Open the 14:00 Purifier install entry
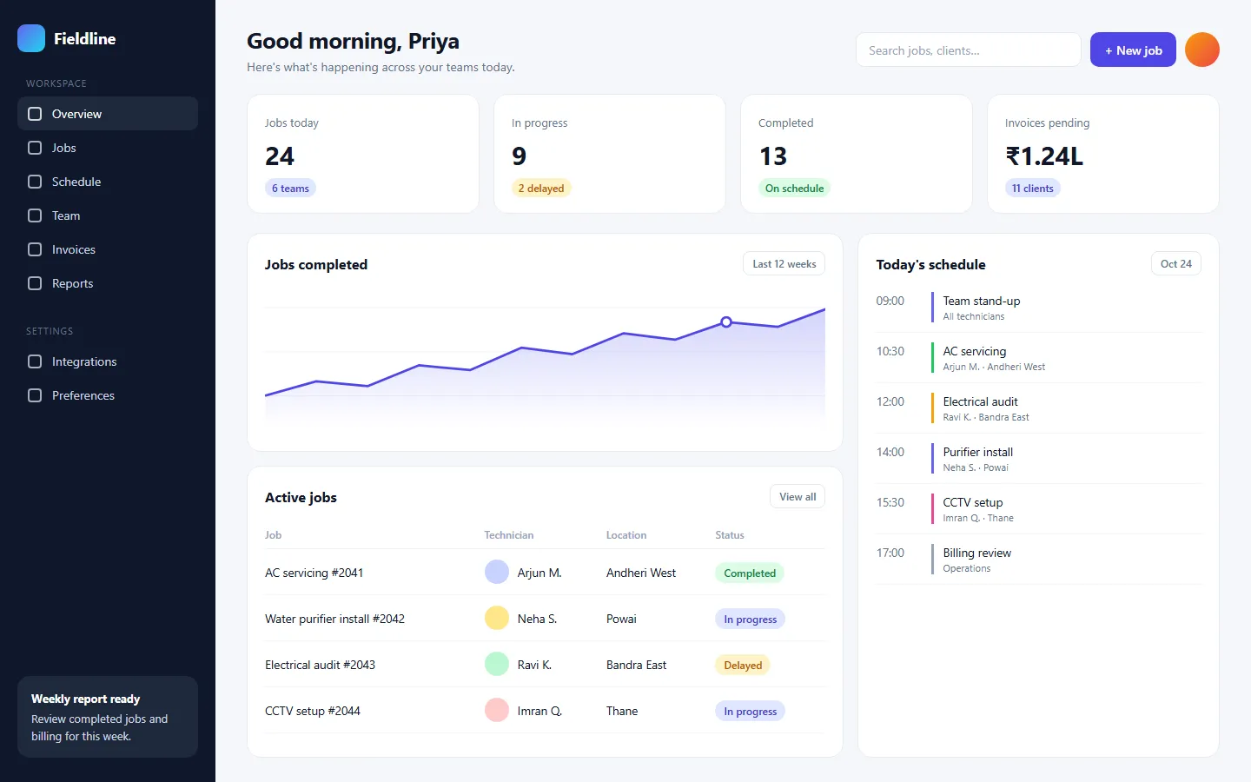Viewport: 1251px width, 782px height. tap(1039, 459)
